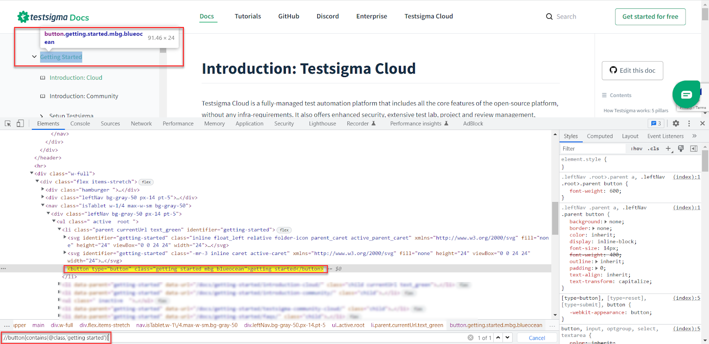Click the book icon beside Introduction: Cloud

coord(43,77)
